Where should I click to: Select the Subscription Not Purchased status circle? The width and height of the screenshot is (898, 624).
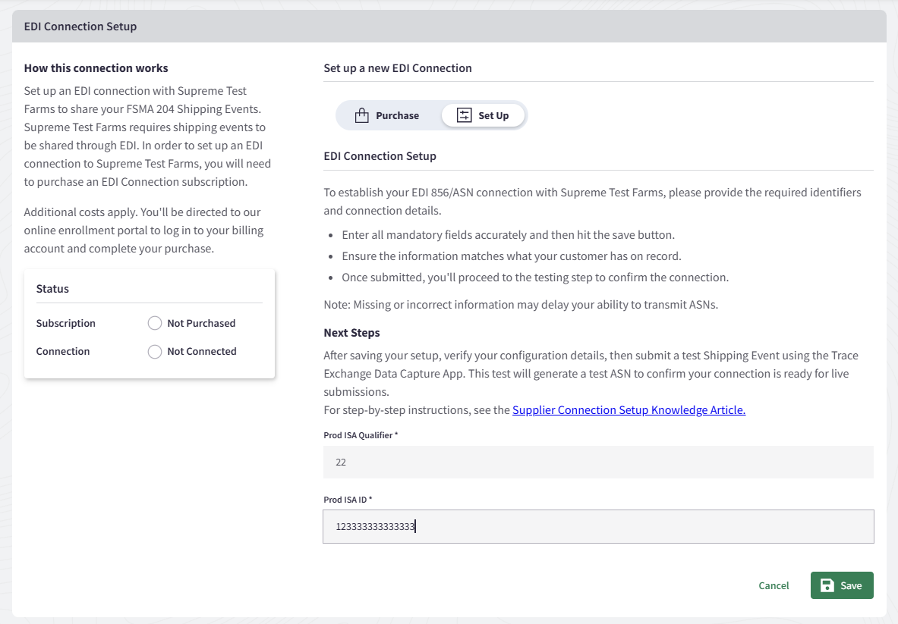click(x=155, y=324)
